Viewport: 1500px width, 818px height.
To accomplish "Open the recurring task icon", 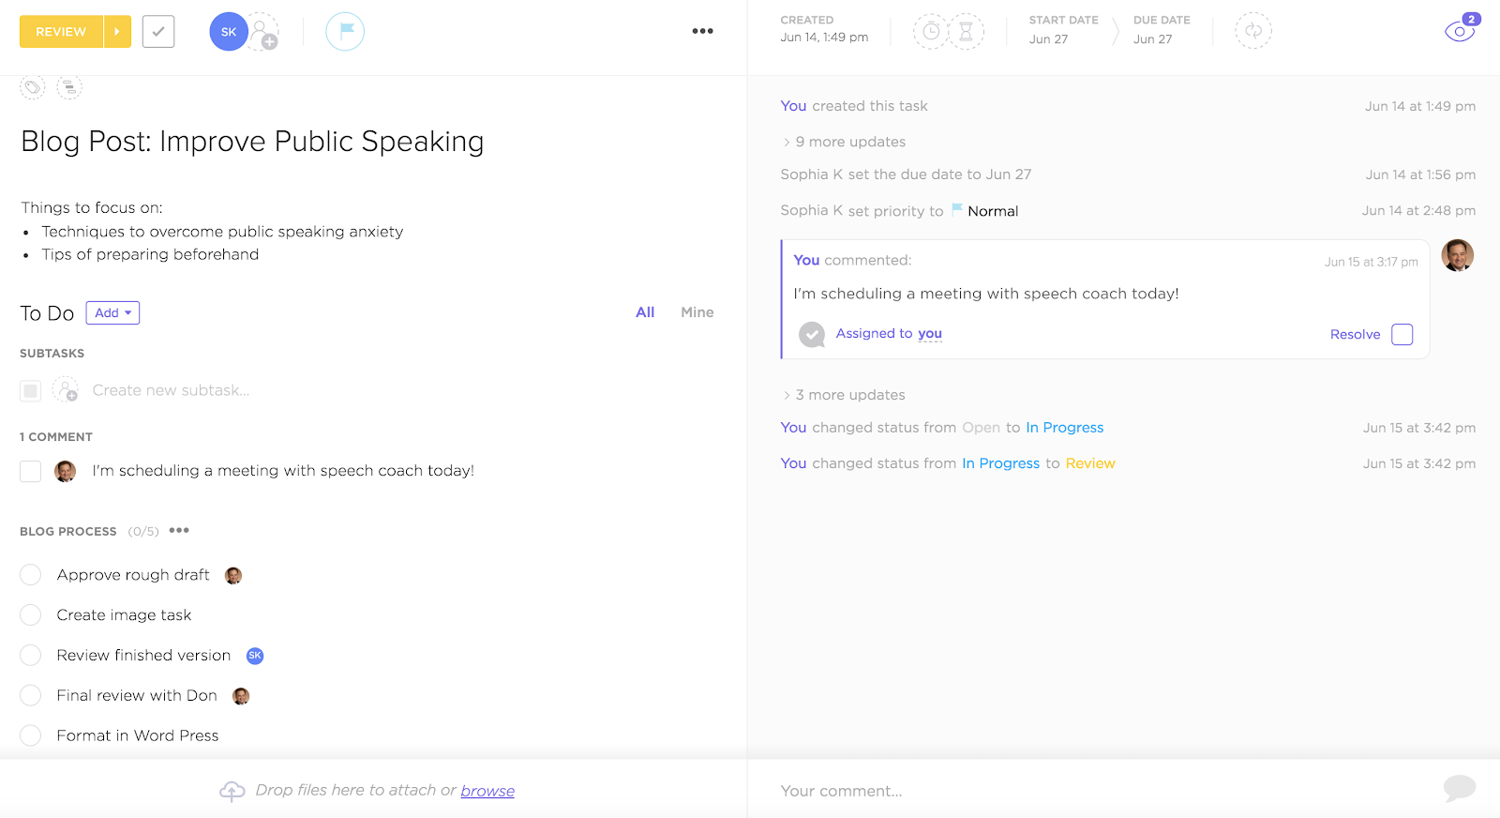I will (x=1252, y=31).
